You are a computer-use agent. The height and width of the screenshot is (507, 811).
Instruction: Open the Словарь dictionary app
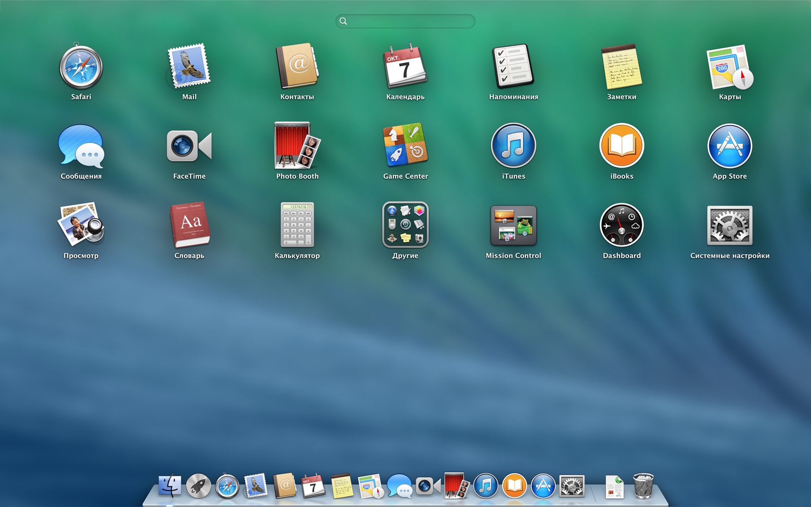pos(189,225)
